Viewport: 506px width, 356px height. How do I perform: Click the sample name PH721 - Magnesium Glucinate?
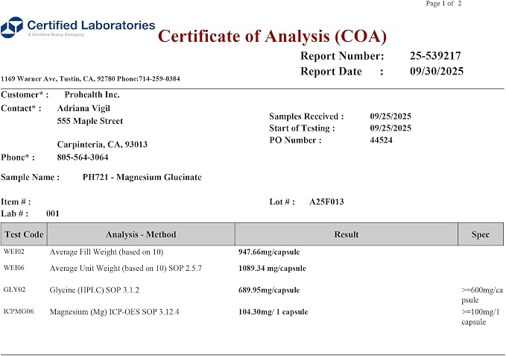[x=142, y=177]
